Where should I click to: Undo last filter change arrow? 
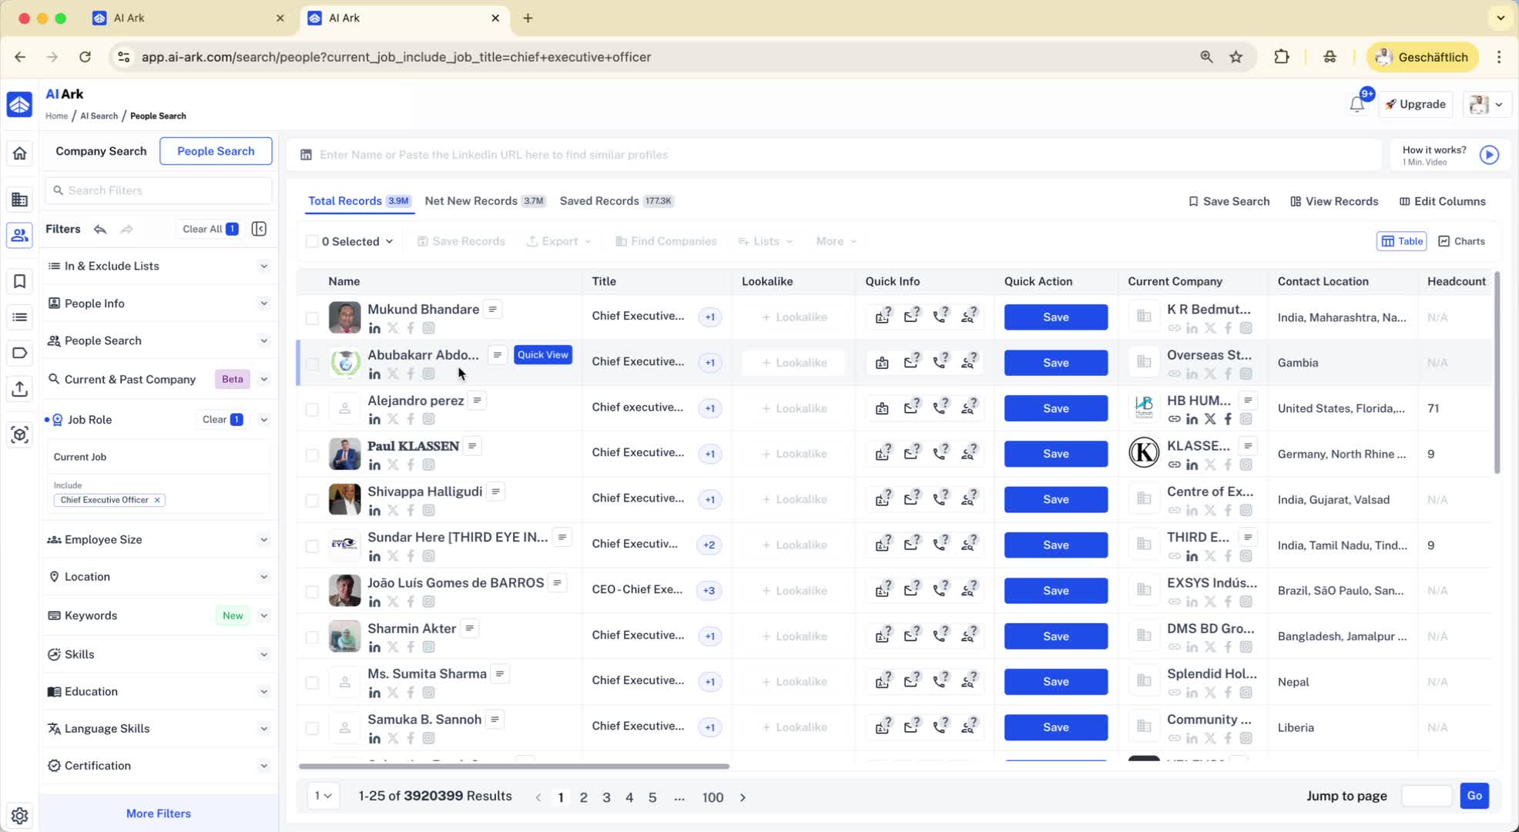pos(100,229)
